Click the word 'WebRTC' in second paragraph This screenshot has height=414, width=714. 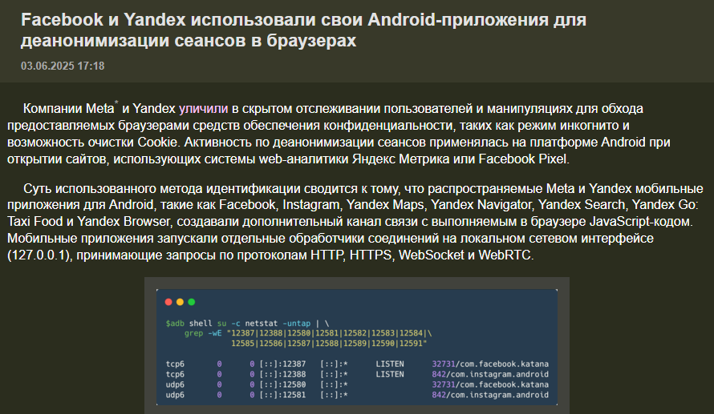tap(505, 255)
